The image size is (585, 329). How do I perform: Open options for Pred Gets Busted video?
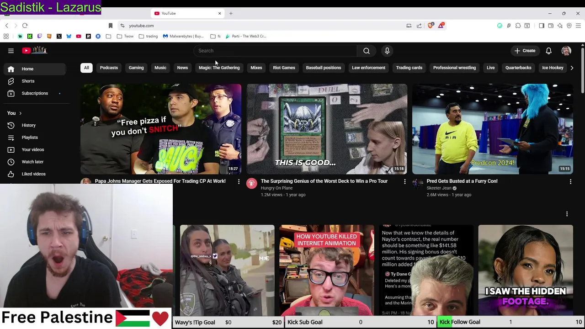point(570,182)
